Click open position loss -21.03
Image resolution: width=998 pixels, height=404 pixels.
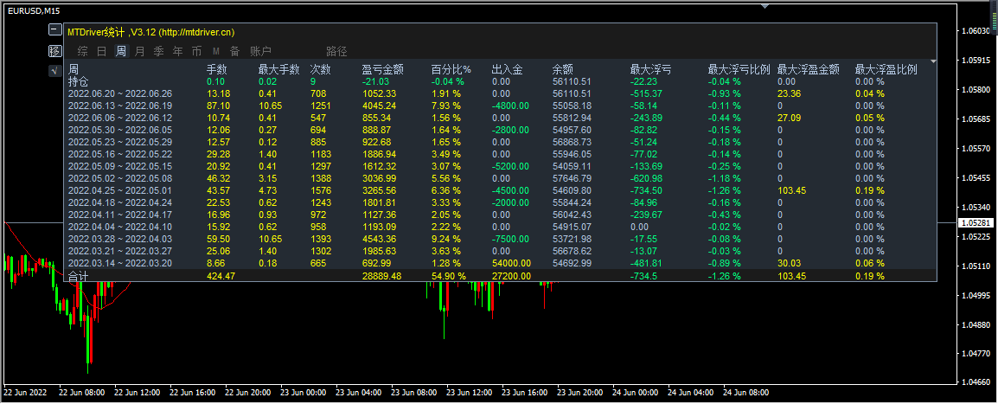tap(375, 81)
